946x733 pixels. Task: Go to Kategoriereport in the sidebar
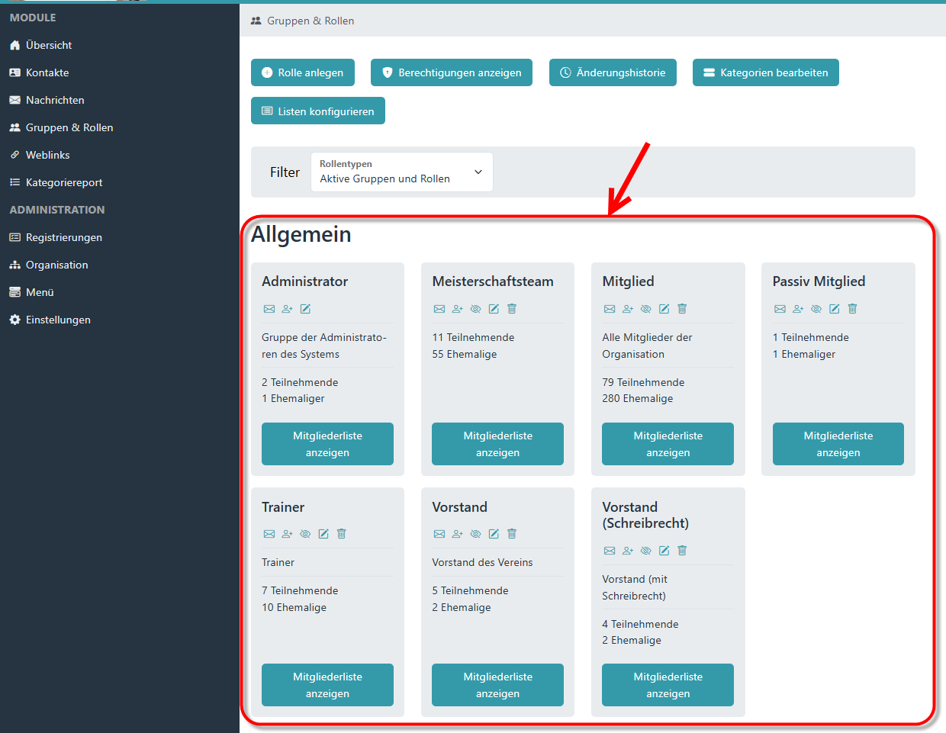pos(64,182)
